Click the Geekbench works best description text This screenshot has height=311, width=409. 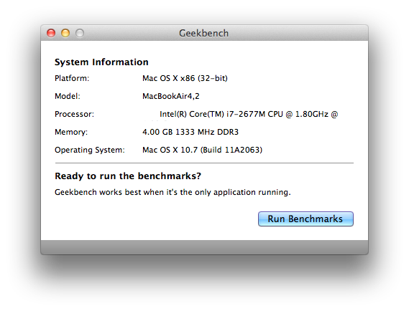click(173, 193)
